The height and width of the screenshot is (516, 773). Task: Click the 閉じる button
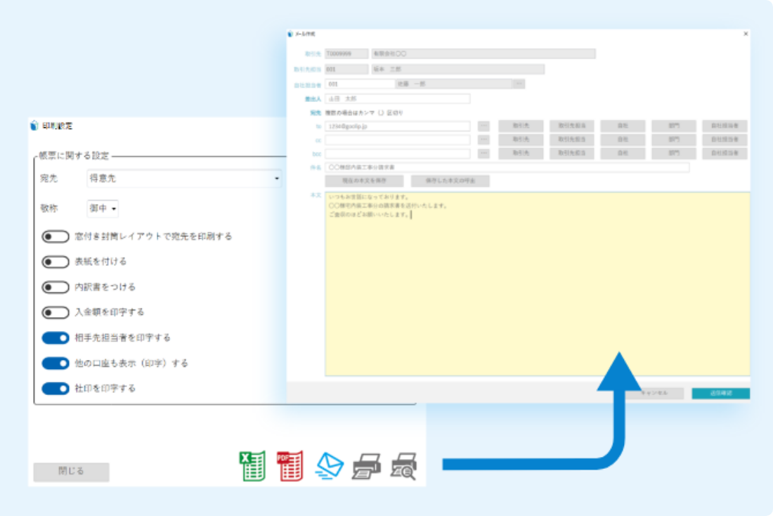coord(72,472)
